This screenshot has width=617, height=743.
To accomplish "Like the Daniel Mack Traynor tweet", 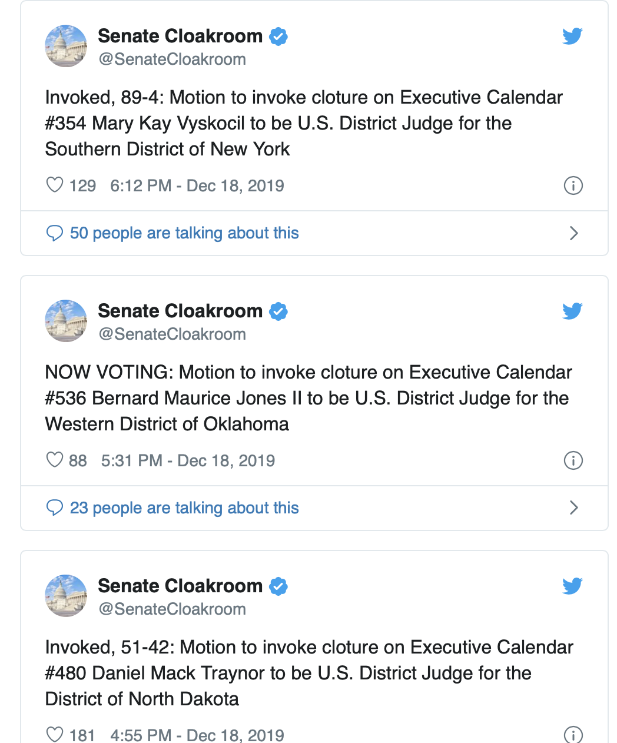I will (x=55, y=734).
